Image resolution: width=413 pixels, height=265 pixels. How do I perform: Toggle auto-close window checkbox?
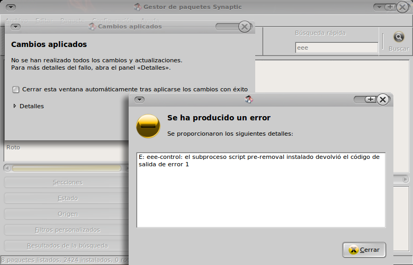(x=16, y=90)
